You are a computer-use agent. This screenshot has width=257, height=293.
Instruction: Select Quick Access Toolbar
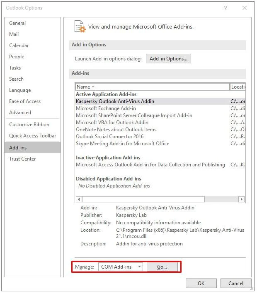click(33, 136)
